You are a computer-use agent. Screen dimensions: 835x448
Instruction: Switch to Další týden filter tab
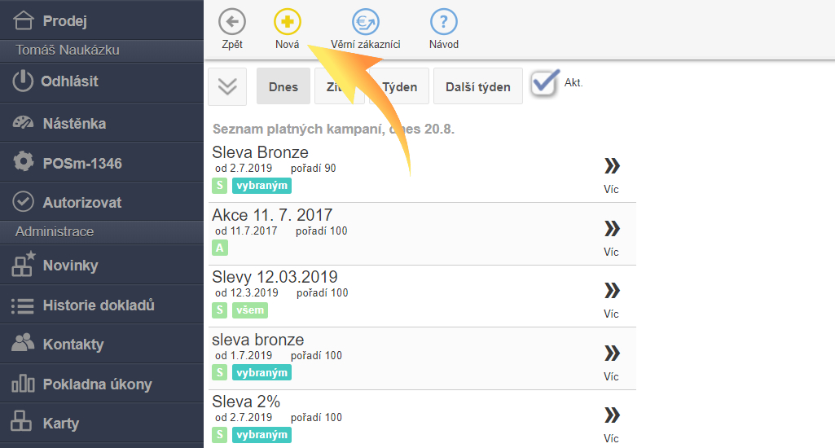pyautogui.click(x=477, y=87)
